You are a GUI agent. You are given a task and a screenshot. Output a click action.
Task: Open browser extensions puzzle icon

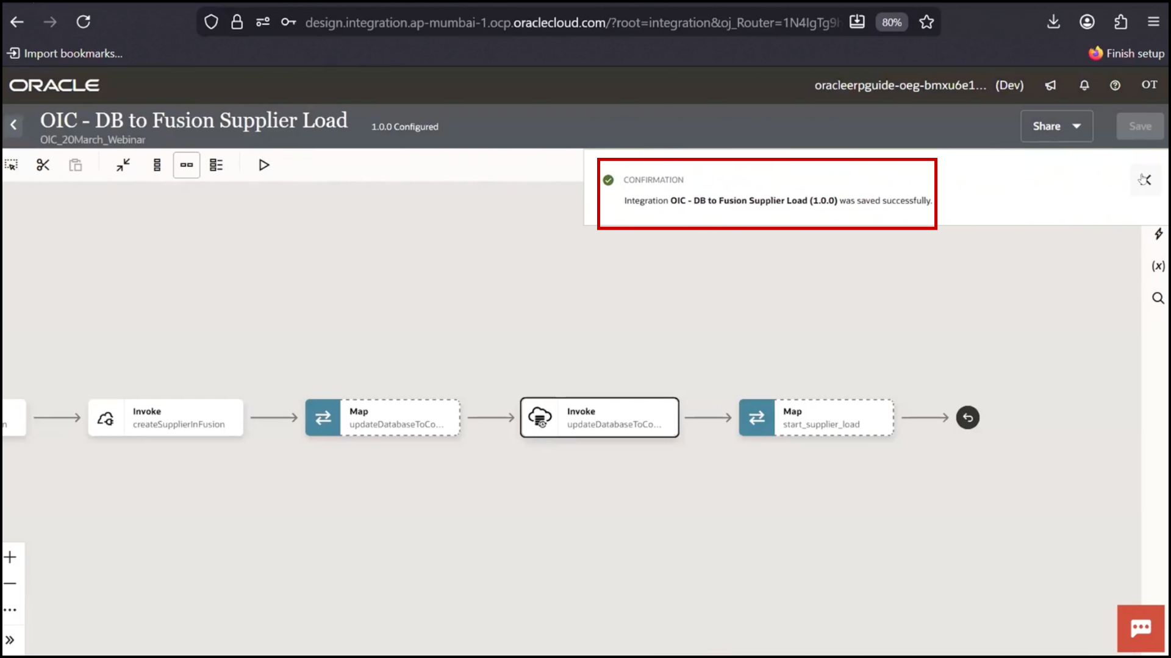[x=1120, y=22]
